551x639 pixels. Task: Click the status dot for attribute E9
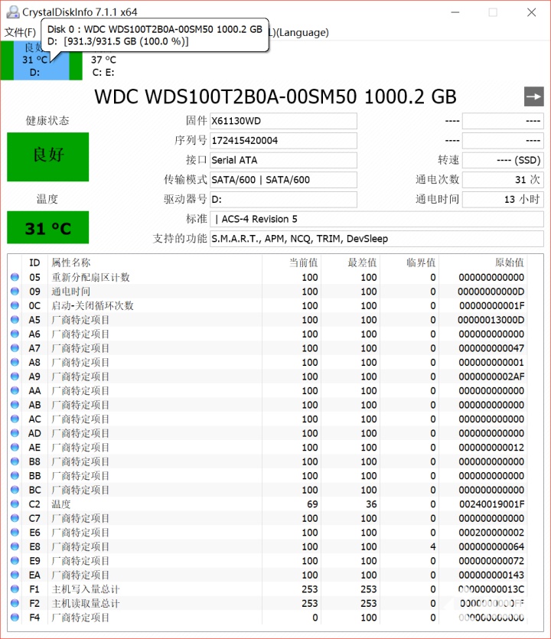click(x=15, y=561)
